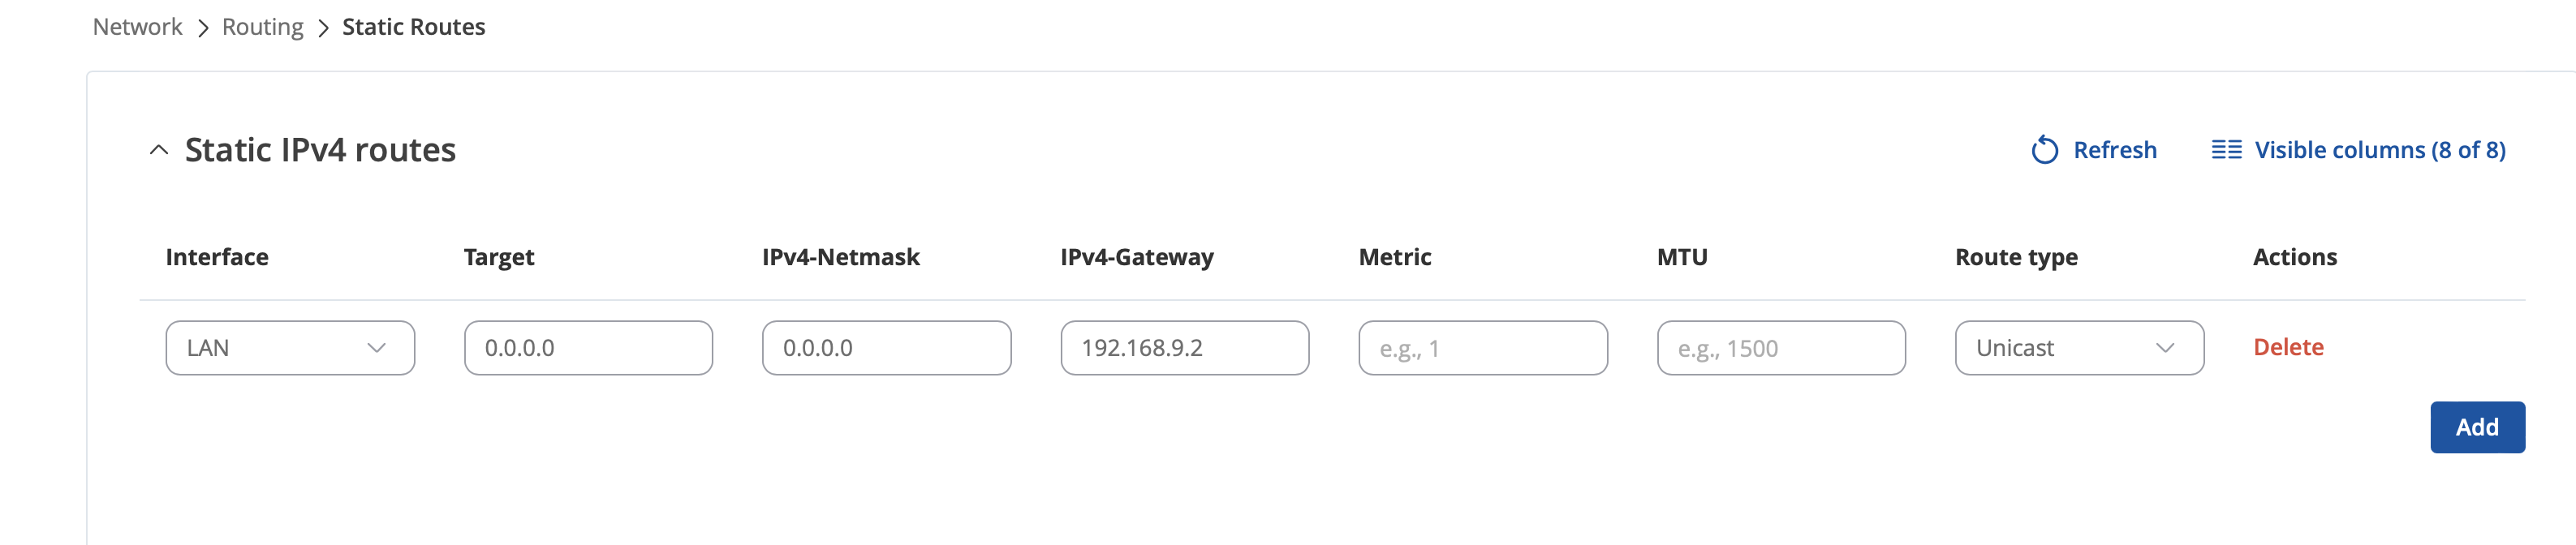
Task: Focus the IPv4-Netmask input field
Action: pyautogui.click(x=886, y=348)
